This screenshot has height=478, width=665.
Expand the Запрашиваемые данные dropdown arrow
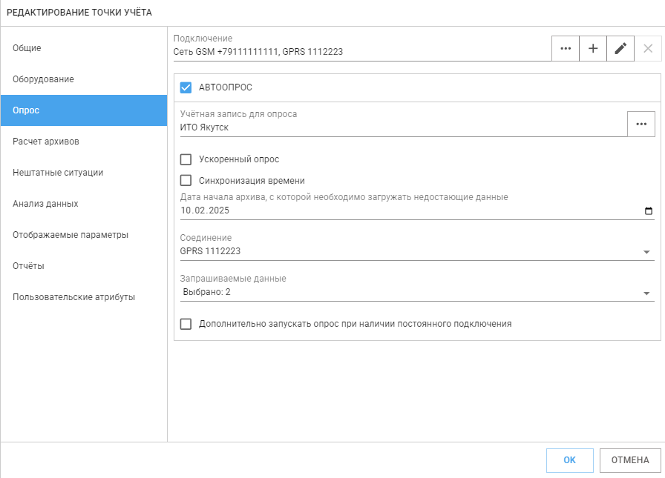pos(646,293)
